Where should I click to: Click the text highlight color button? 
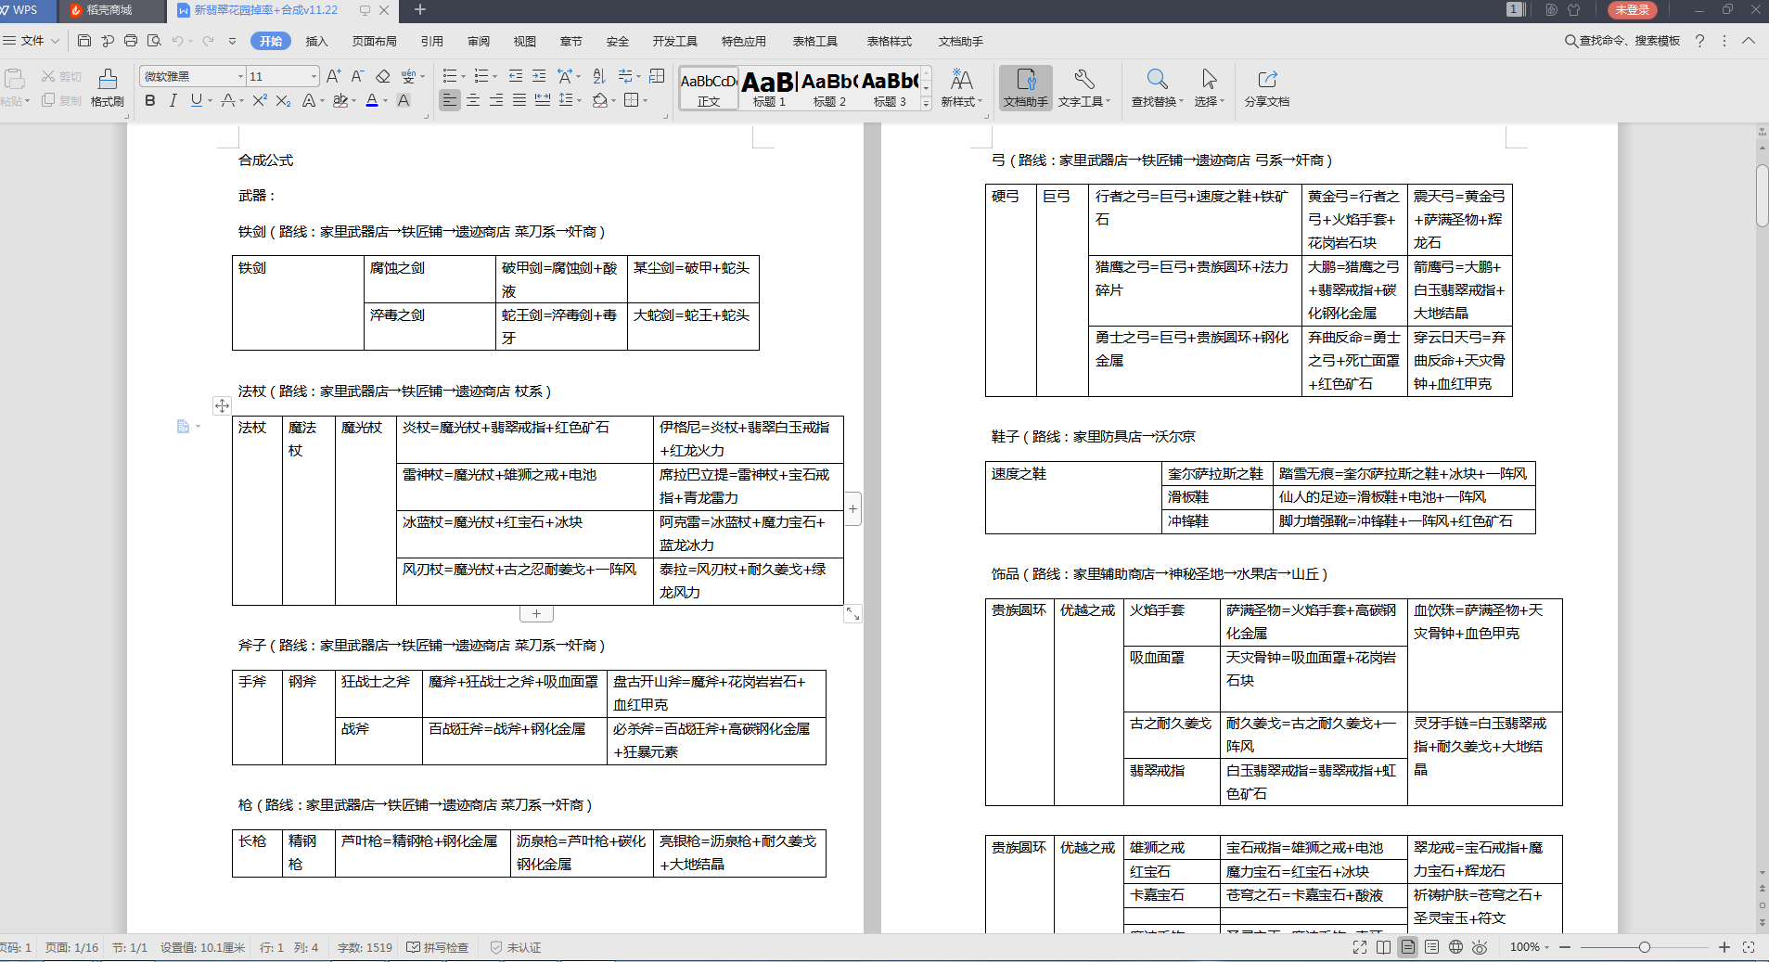click(x=341, y=100)
